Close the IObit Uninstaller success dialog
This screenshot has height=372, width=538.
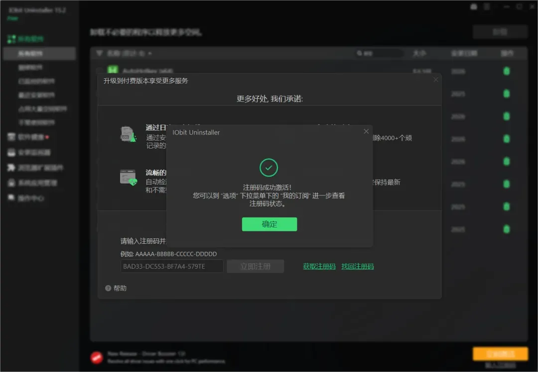click(366, 132)
